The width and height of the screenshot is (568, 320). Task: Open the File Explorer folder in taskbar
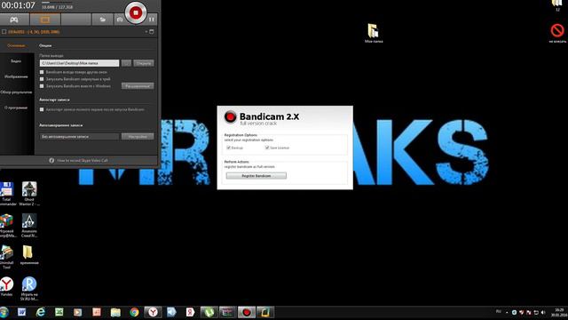click(x=115, y=312)
